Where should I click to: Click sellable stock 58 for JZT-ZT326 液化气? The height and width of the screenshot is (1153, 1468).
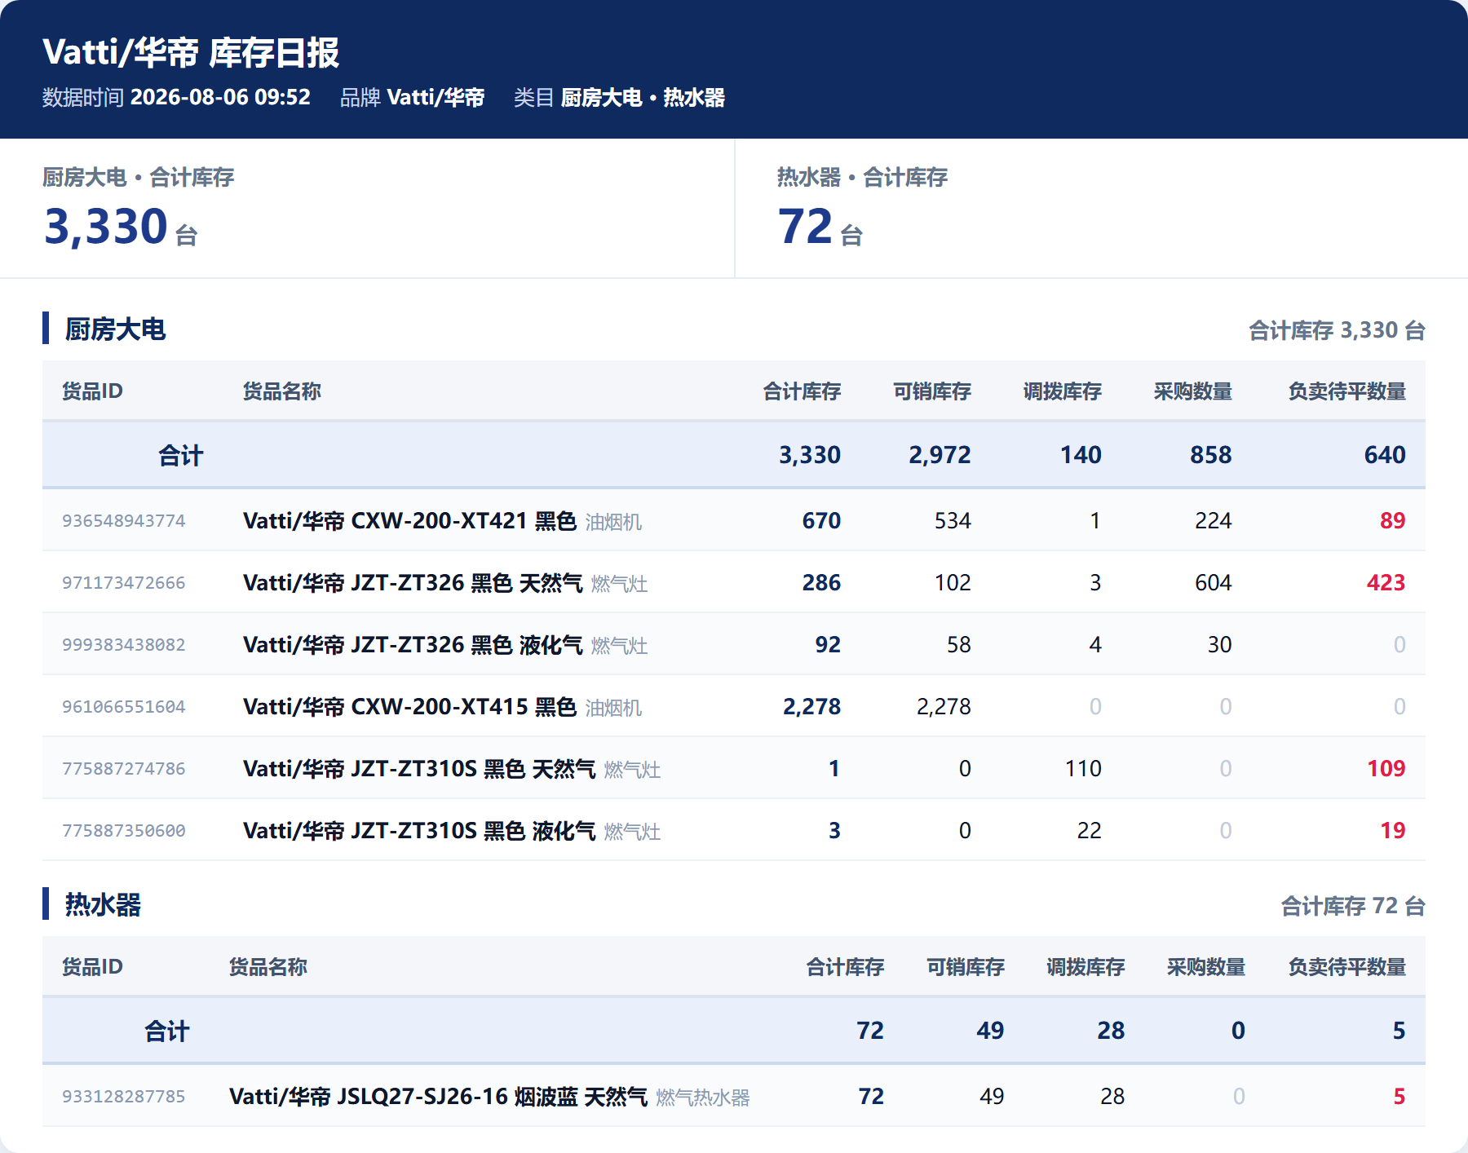pyautogui.click(x=958, y=644)
